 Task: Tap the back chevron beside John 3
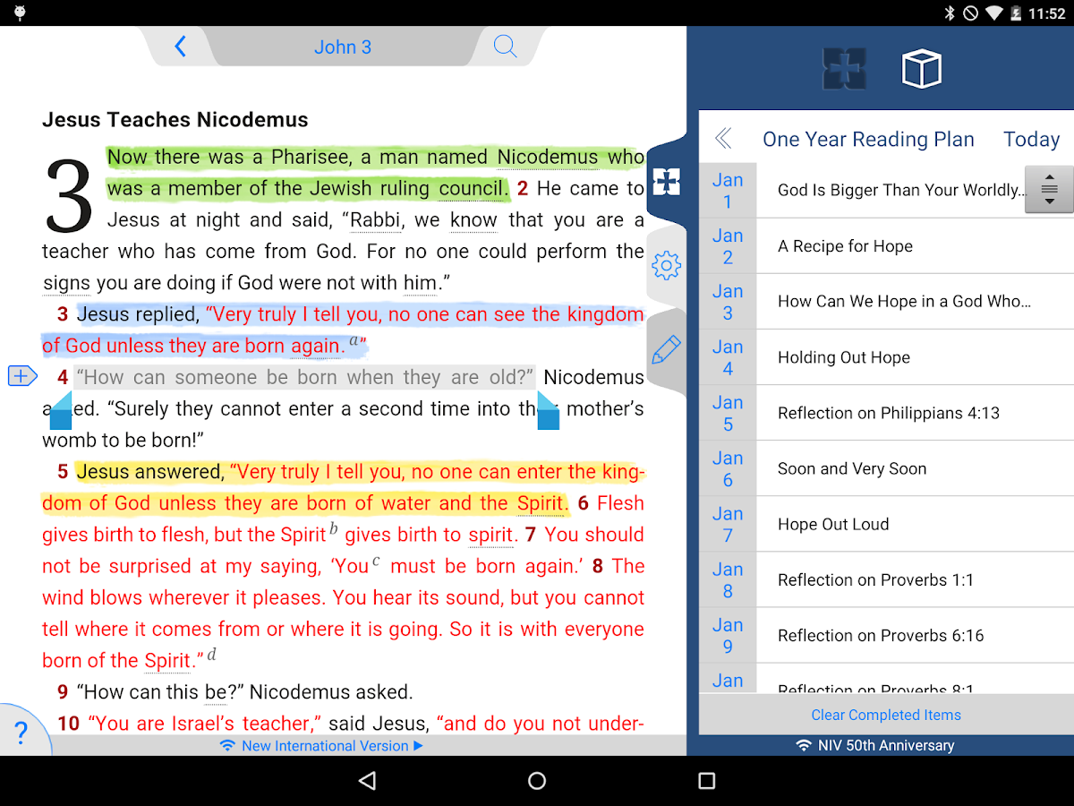180,47
